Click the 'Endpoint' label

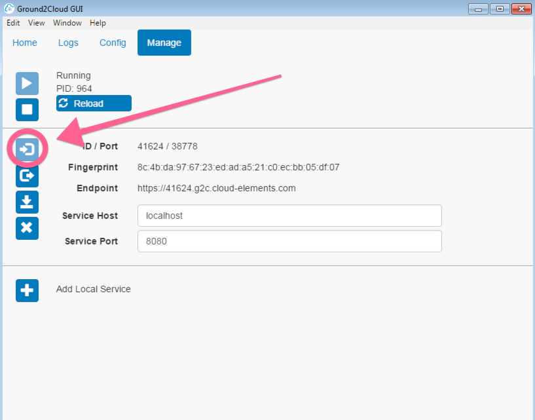pos(97,188)
